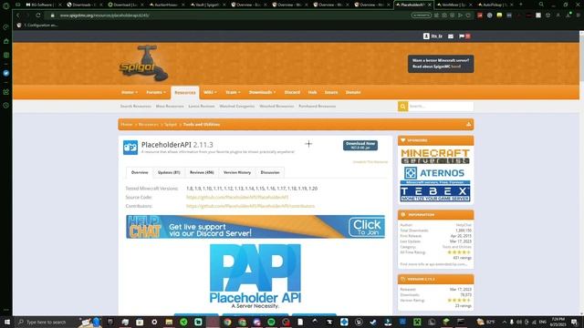Open Donate in the nav bar

(353, 92)
